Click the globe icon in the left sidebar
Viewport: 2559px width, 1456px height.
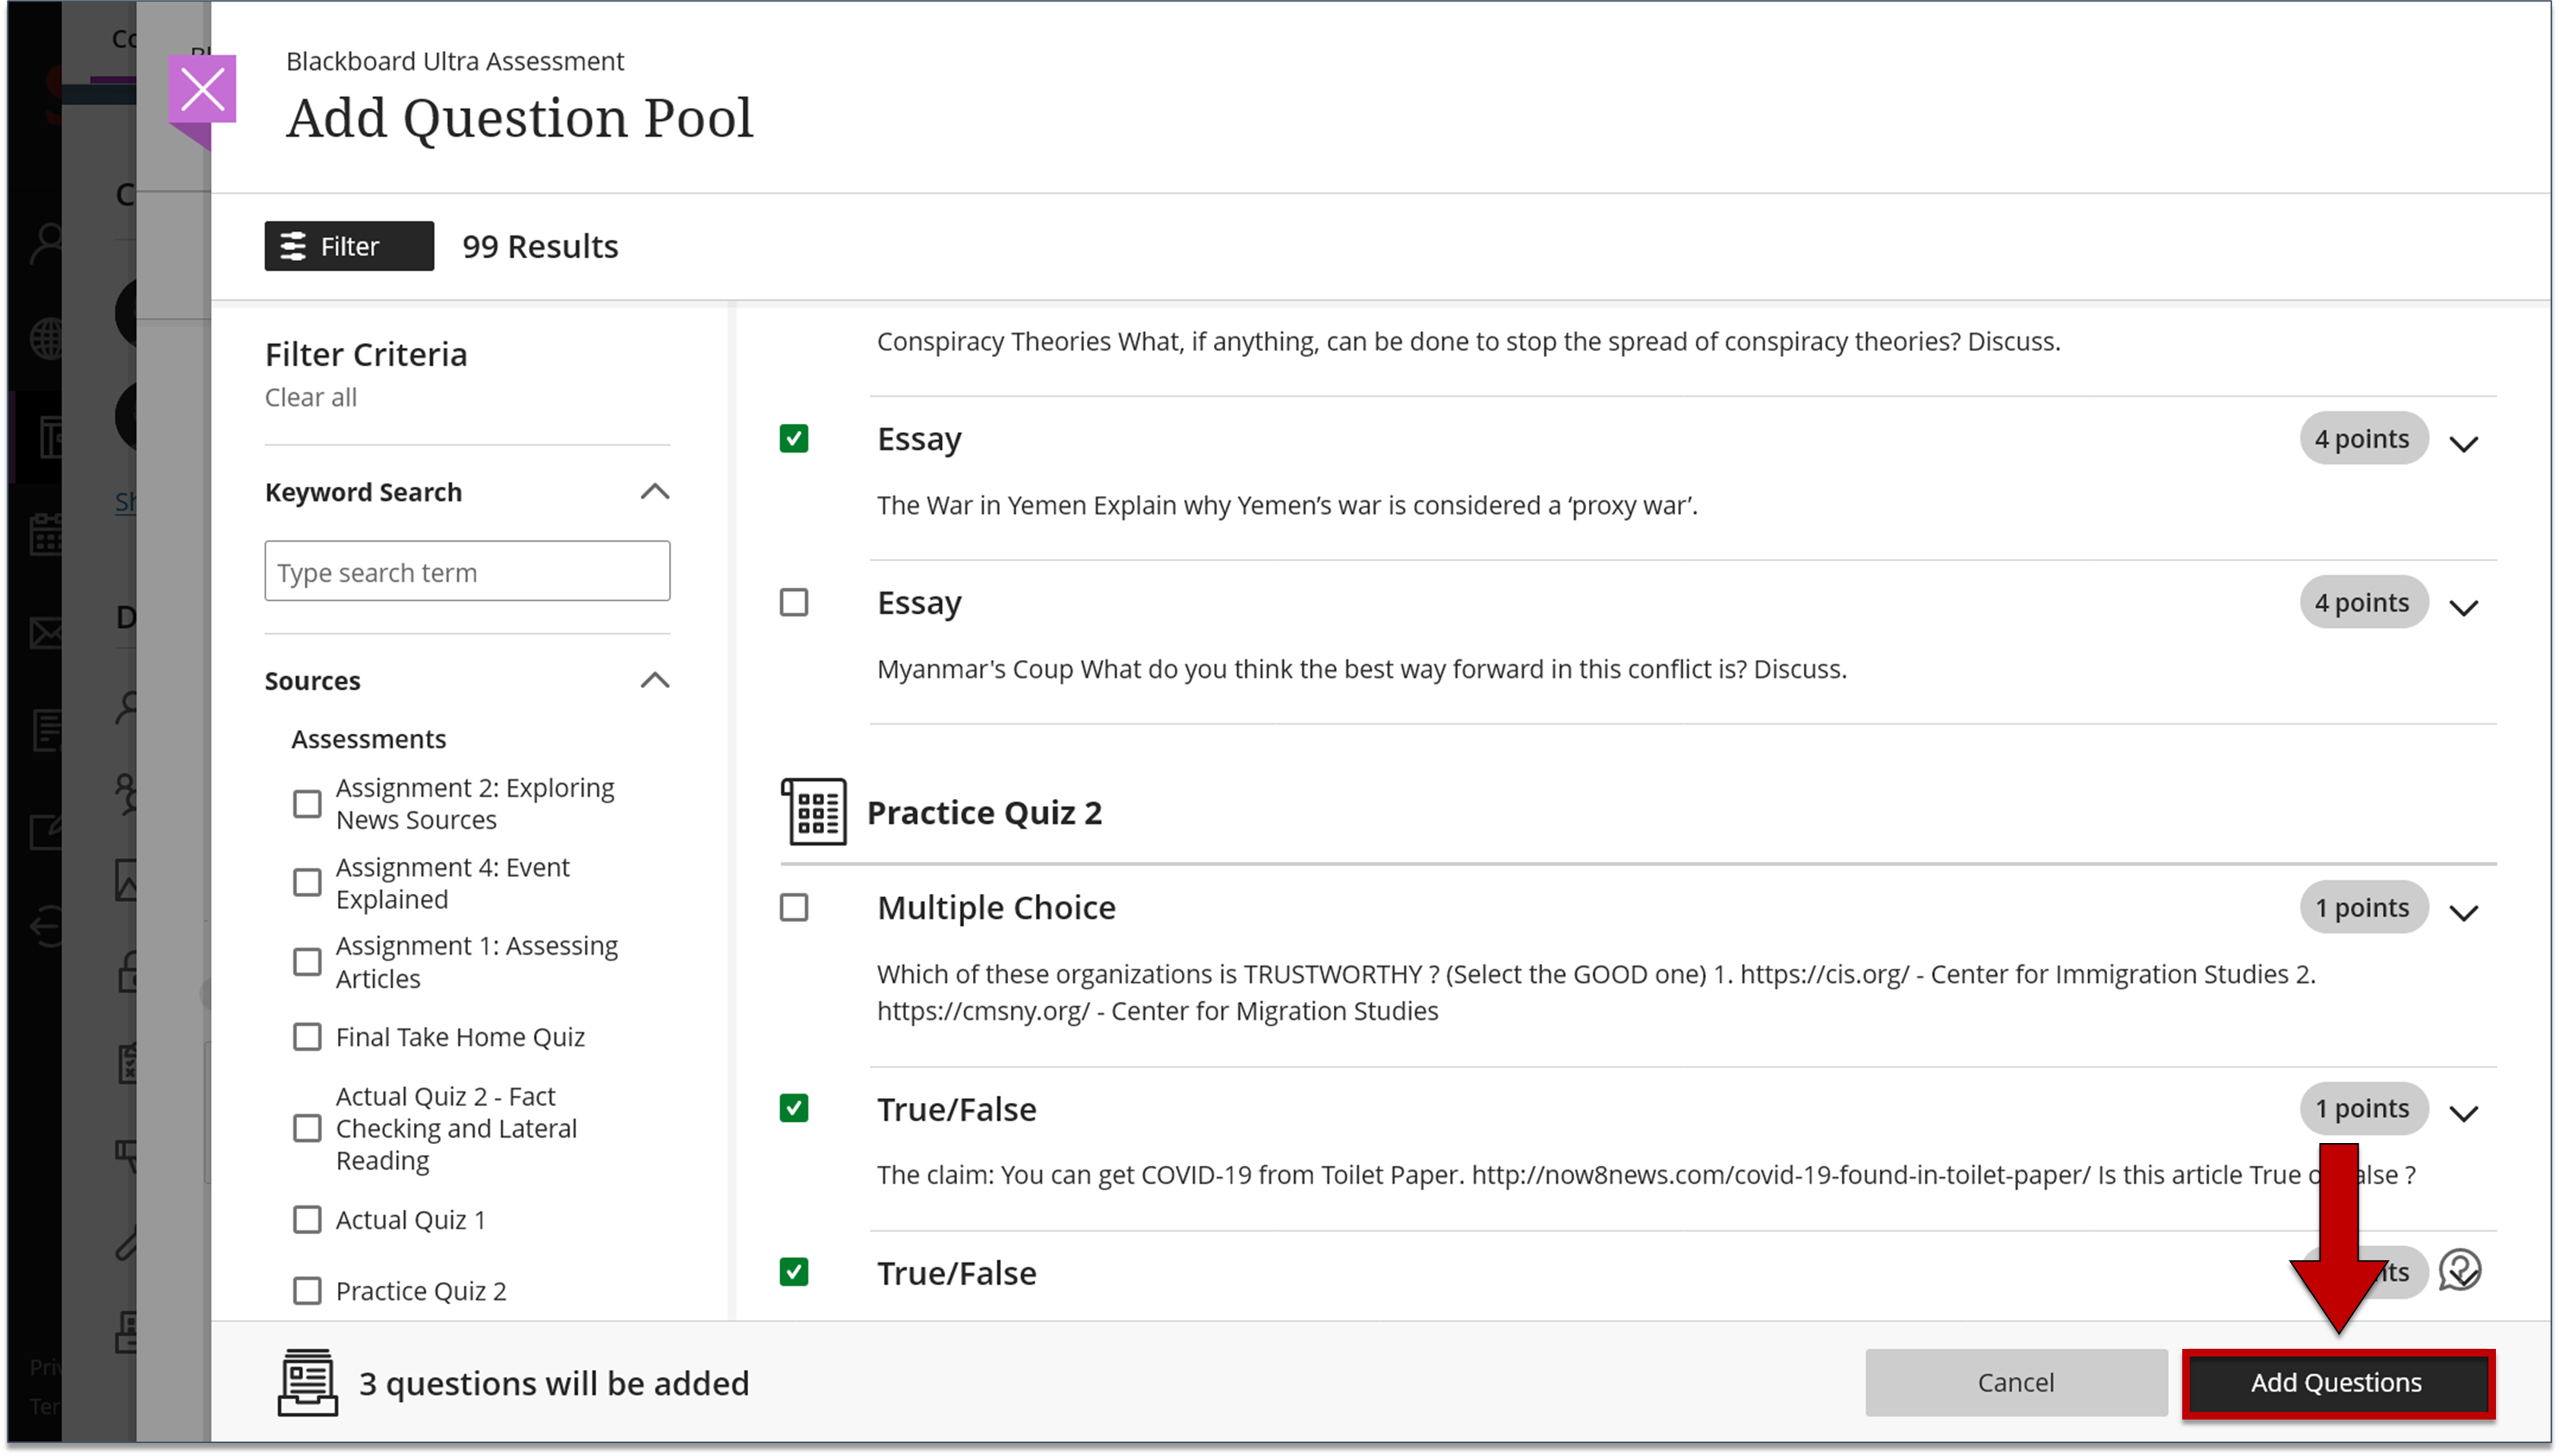(x=45, y=337)
